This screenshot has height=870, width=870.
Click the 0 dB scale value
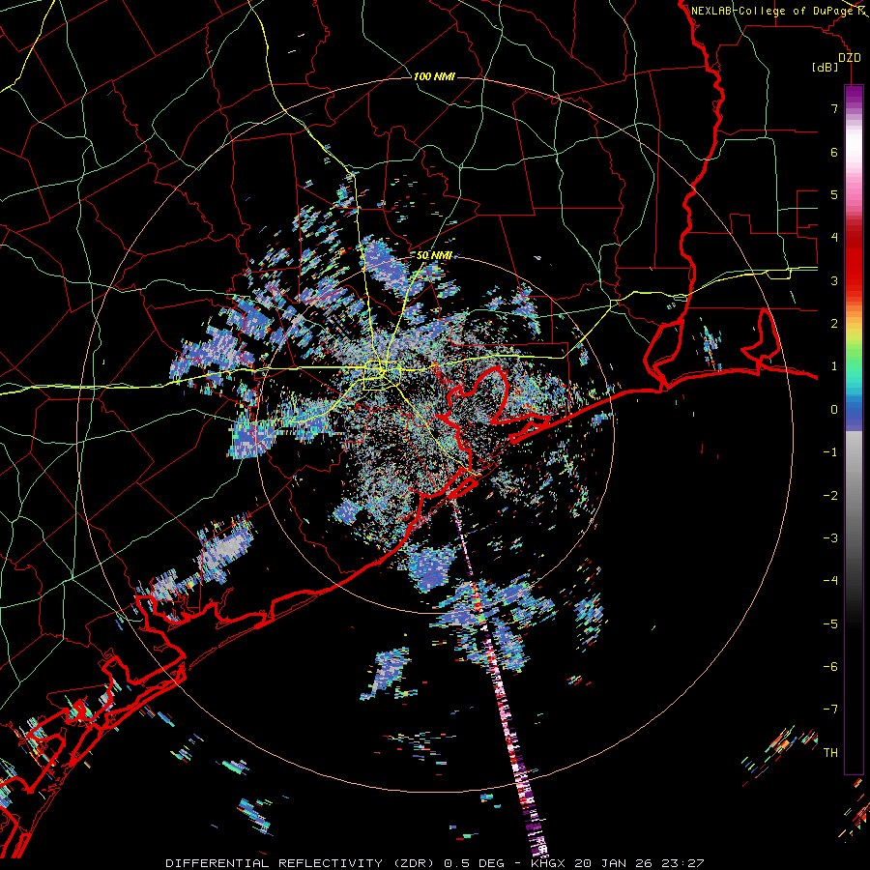tap(834, 410)
